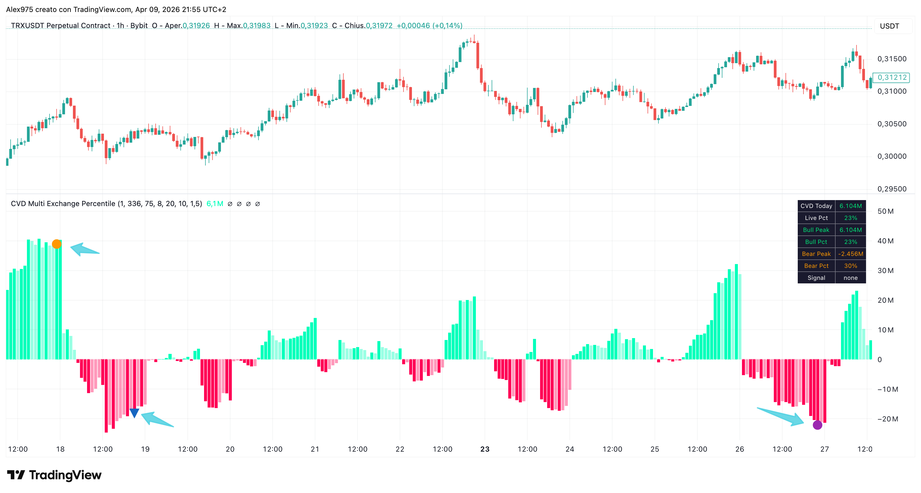Click the 0,31500 price axis label

pyautogui.click(x=892, y=59)
